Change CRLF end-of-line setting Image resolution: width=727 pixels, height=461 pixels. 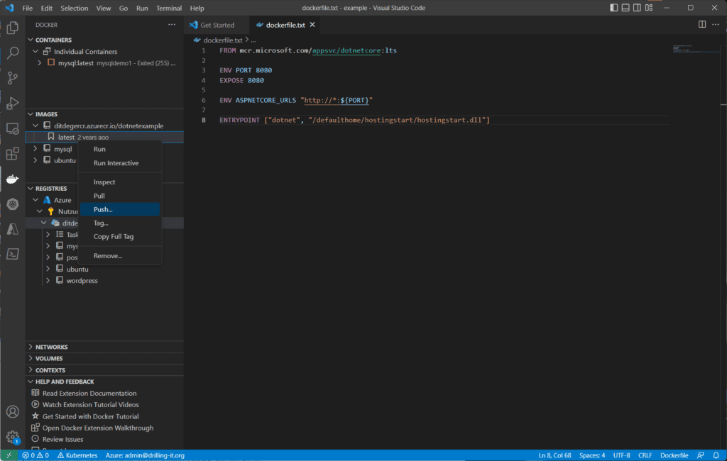click(645, 455)
